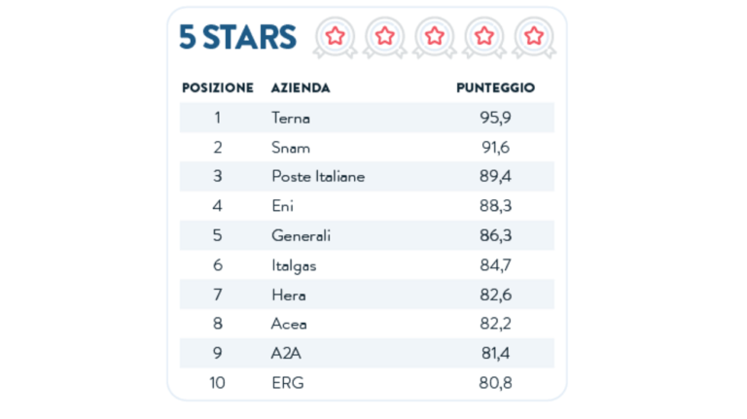Click the POSIZIONE column header
Image resolution: width=747 pixels, height=419 pixels.
(218, 87)
